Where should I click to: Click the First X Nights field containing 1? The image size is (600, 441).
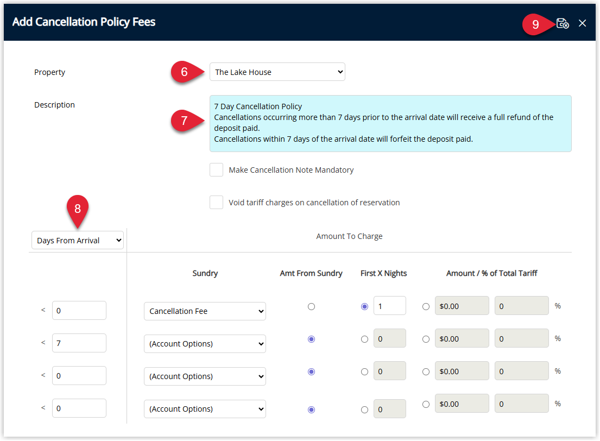389,305
